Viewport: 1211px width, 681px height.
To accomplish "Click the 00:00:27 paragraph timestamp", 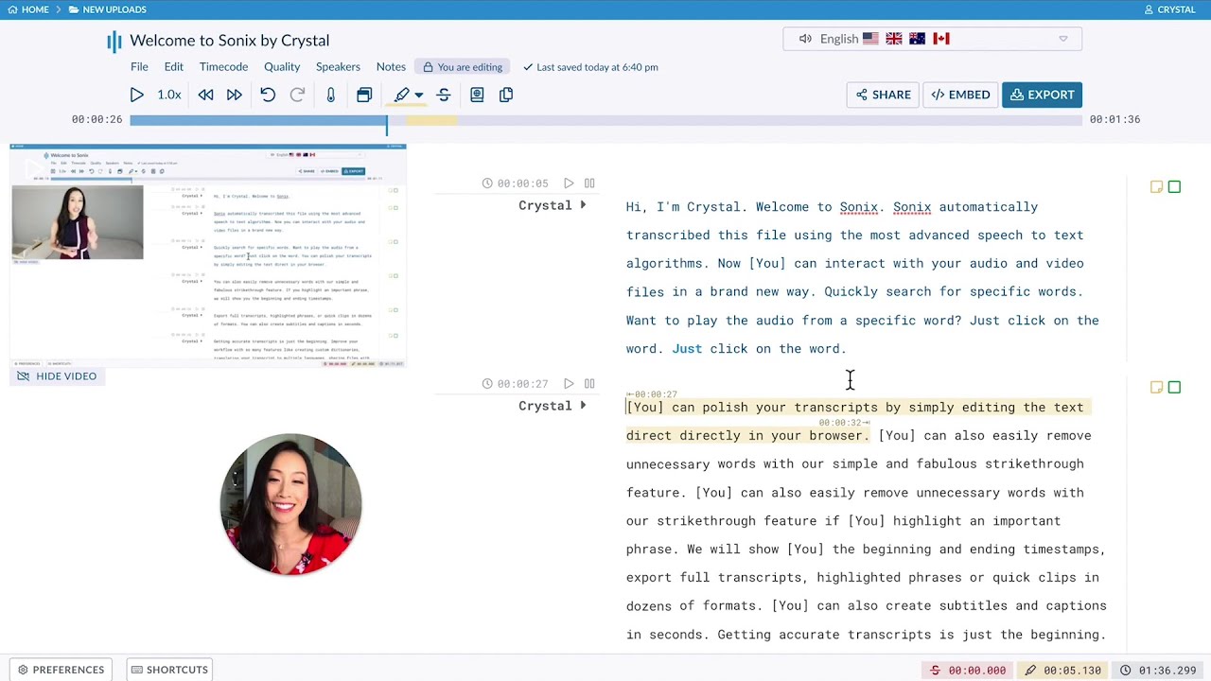I will [x=522, y=384].
